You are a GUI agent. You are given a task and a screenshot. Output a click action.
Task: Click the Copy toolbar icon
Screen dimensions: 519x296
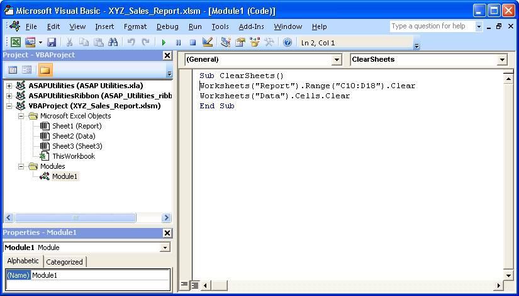(x=84, y=42)
